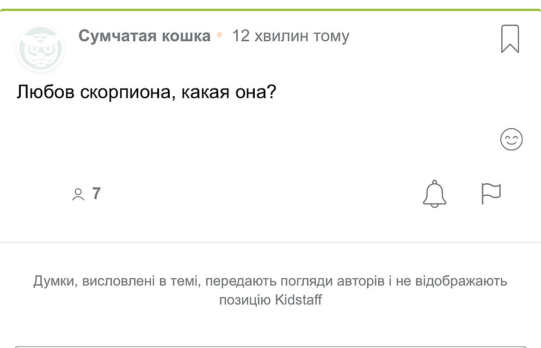Click the green bar at the top
Viewport: 541px width, 348px height.
click(270, 10)
